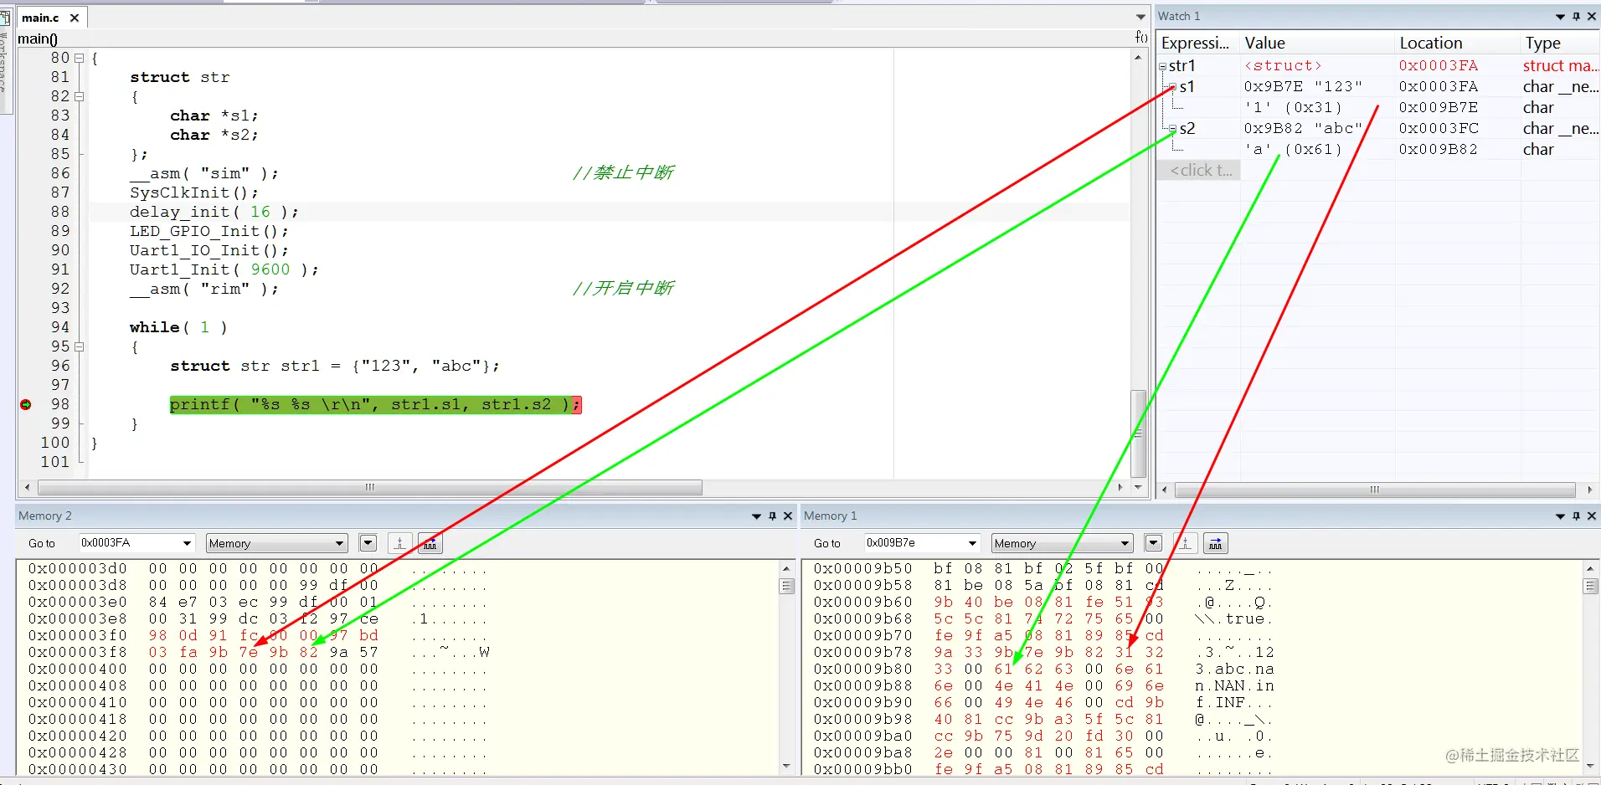Click the Memory 1 vertical scrollbar thumb

pos(1590,586)
